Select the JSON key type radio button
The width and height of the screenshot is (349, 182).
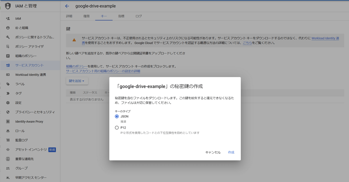[x=117, y=116]
